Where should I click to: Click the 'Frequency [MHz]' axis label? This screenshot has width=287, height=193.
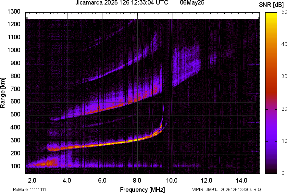click(143, 189)
